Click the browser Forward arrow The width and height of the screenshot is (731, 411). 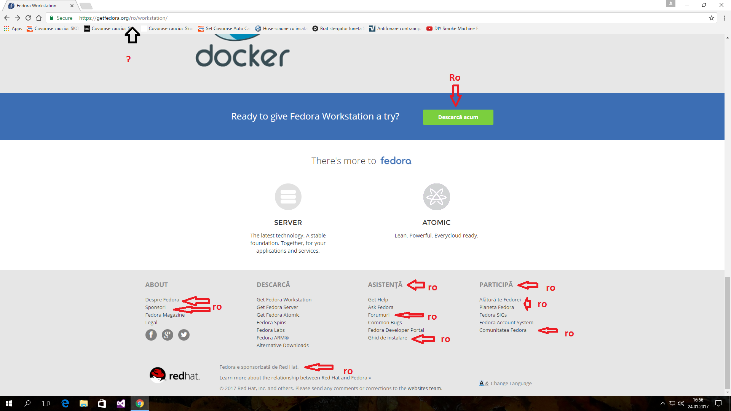(18, 18)
